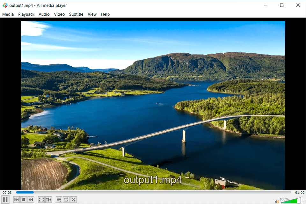Toggle loop repeat mode

point(66,200)
